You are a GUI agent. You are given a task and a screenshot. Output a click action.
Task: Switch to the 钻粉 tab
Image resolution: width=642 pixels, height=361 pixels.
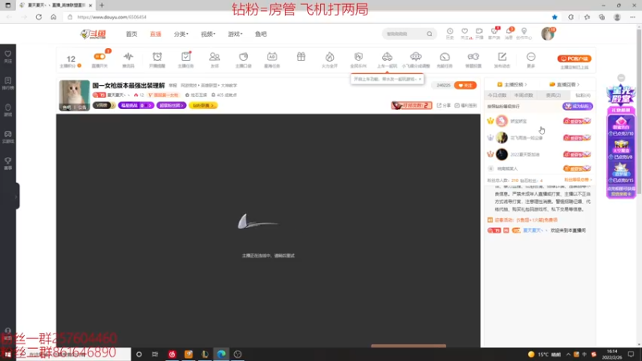point(583,95)
